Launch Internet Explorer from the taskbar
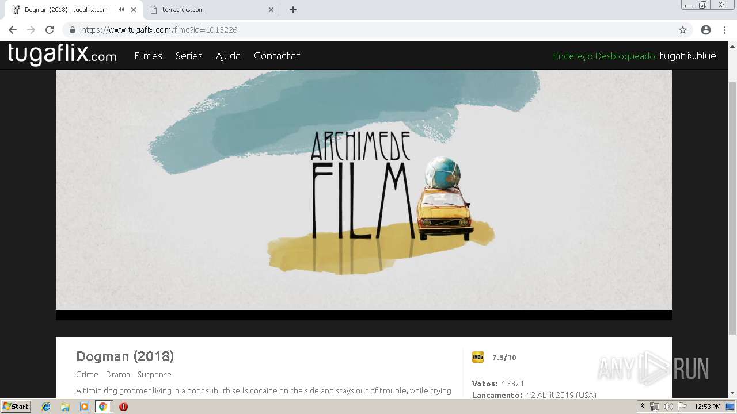This screenshot has width=737, height=414. pos(46,407)
